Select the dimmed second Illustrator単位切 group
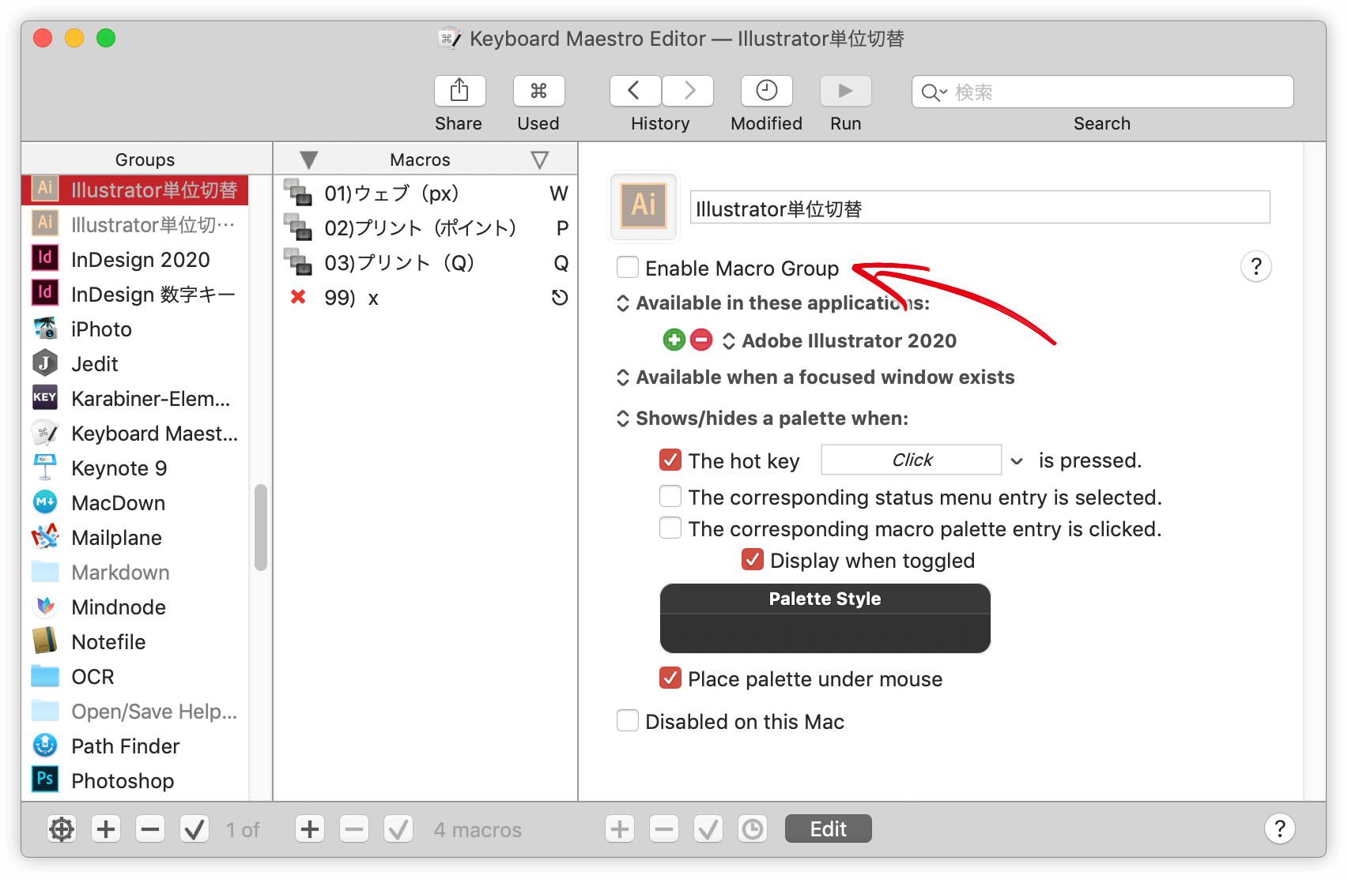The image size is (1348, 879). point(135,224)
